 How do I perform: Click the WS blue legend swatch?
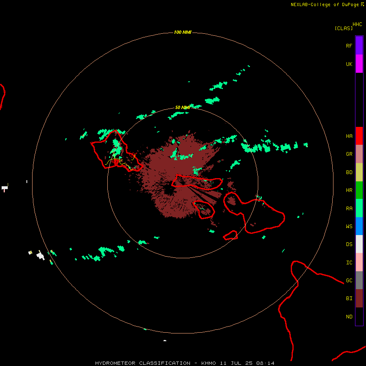tap(359, 226)
